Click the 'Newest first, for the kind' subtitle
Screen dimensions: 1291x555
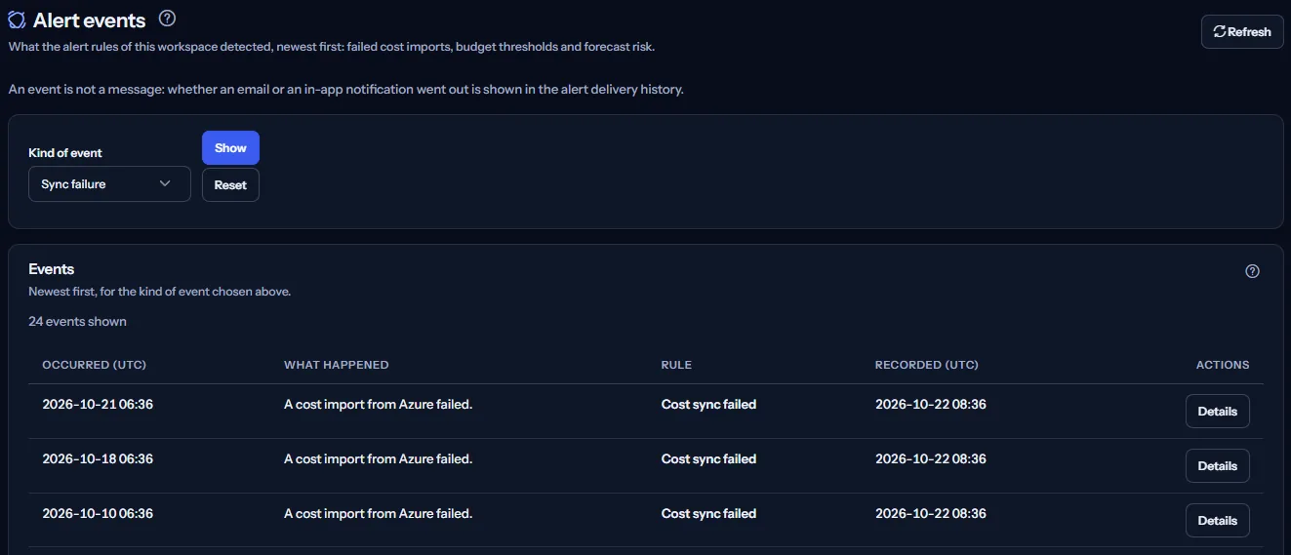pos(160,291)
